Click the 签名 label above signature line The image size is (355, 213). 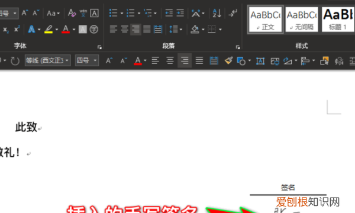(288, 188)
